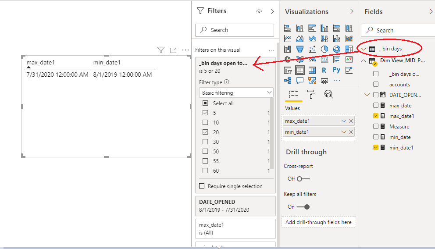Open the Filter type dropdown
Screen dimensions: 435x249
pos(236,92)
